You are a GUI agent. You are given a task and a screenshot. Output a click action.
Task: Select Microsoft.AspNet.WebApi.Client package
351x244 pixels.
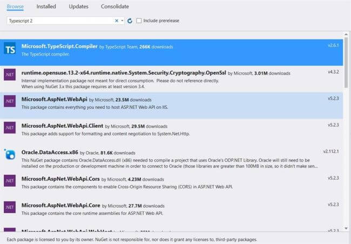pos(172,132)
